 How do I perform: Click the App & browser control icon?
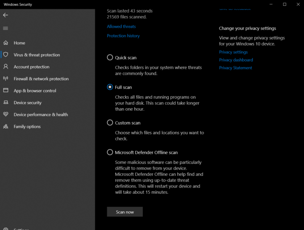pyautogui.click(x=6, y=91)
